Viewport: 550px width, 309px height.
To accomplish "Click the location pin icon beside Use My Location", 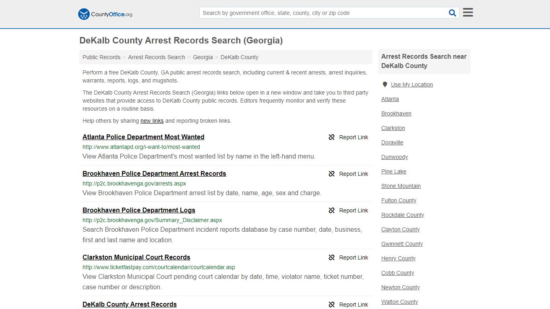I will click(385, 84).
